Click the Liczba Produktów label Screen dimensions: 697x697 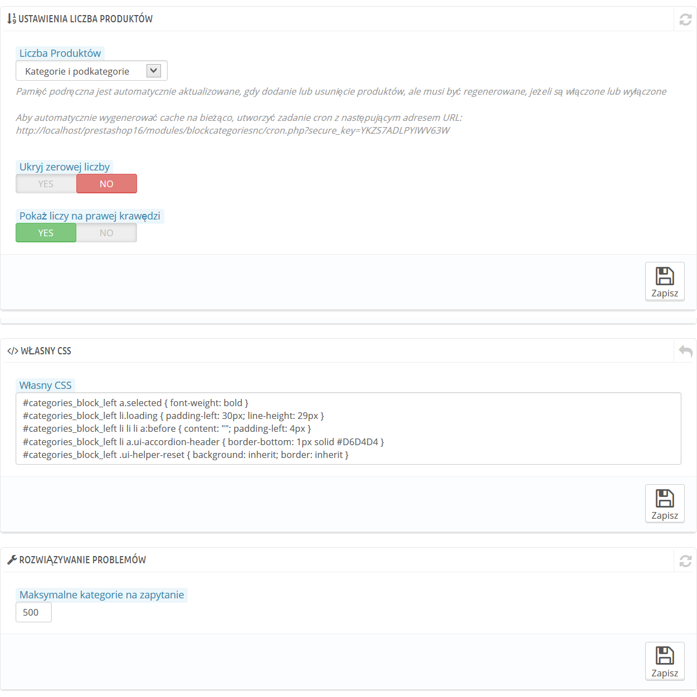coord(60,53)
